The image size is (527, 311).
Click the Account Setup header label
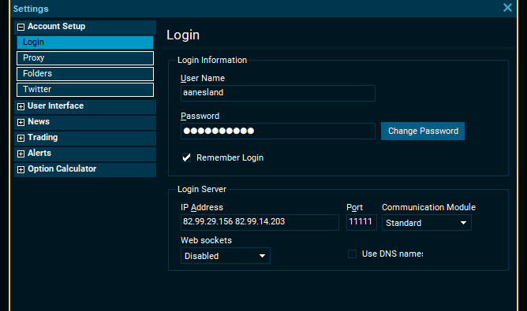click(x=57, y=26)
